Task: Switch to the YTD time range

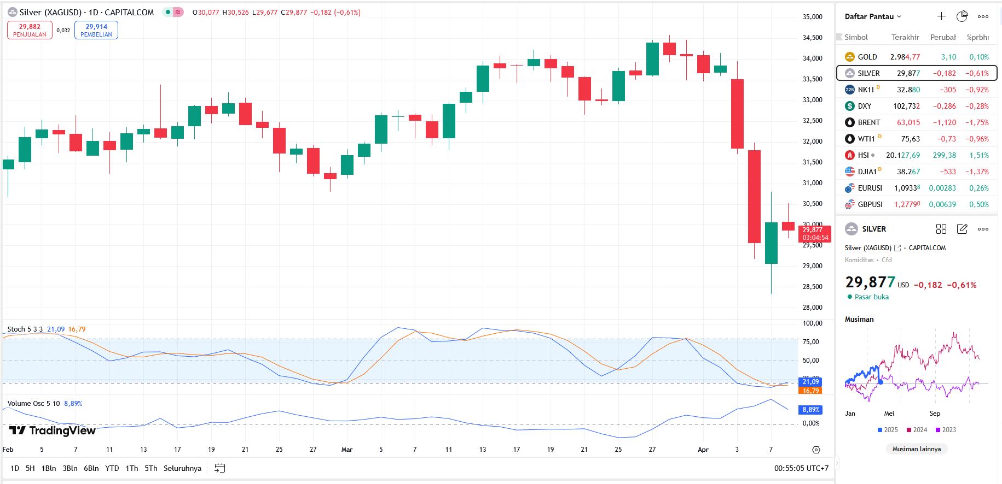Action: pos(112,468)
